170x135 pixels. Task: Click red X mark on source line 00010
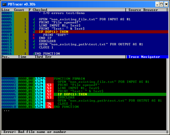pyautogui.click(x=34, y=35)
